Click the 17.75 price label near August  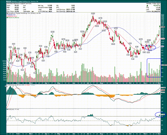click(x=100, y=18)
